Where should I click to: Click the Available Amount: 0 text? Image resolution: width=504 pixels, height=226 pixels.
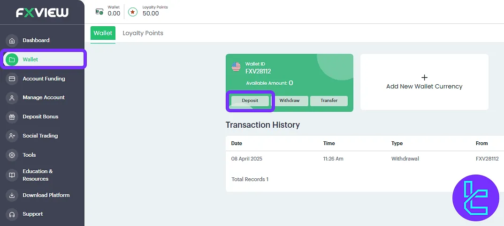pos(269,83)
